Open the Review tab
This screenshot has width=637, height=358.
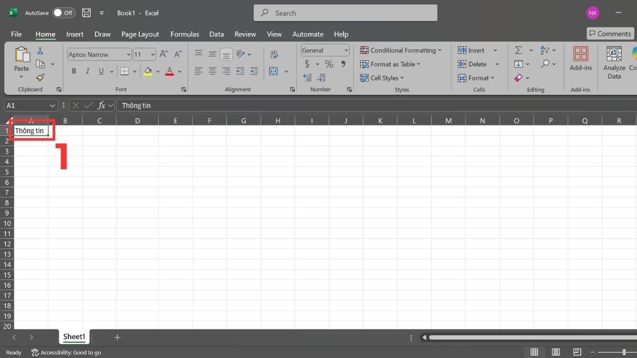245,34
